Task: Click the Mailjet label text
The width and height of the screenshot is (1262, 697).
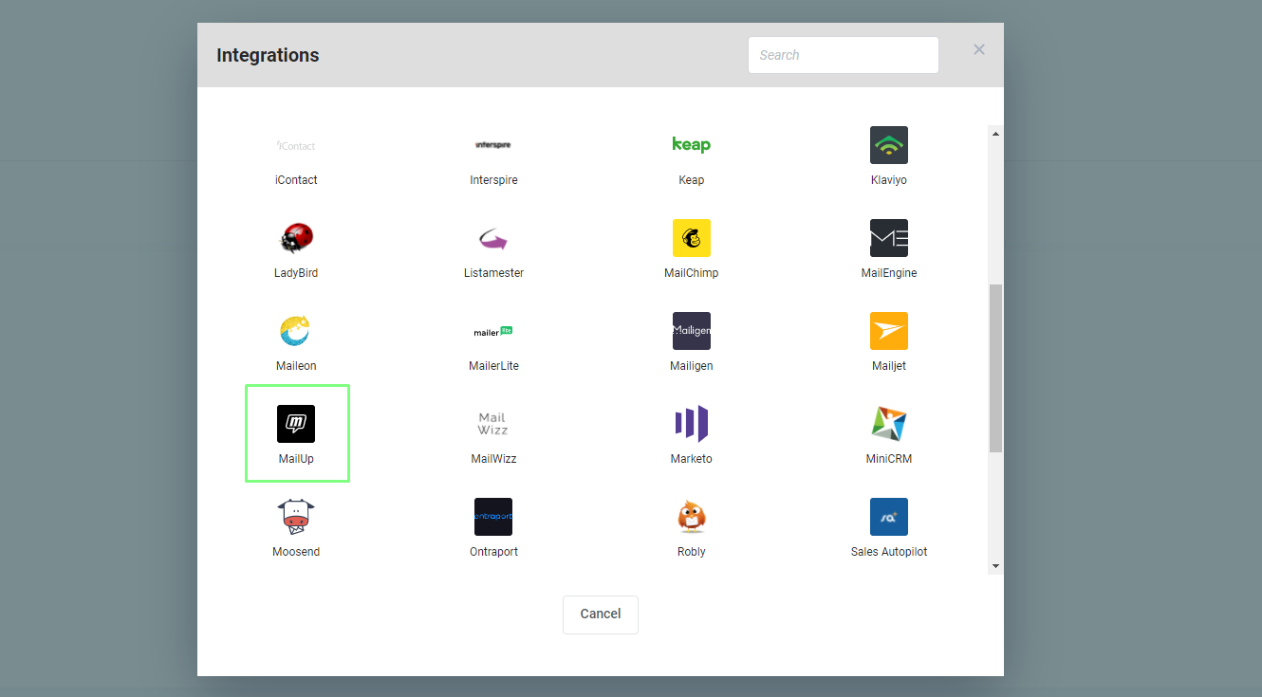Action: click(x=889, y=366)
